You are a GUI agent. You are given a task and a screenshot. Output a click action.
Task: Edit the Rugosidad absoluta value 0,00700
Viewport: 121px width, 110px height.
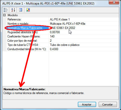84,32
